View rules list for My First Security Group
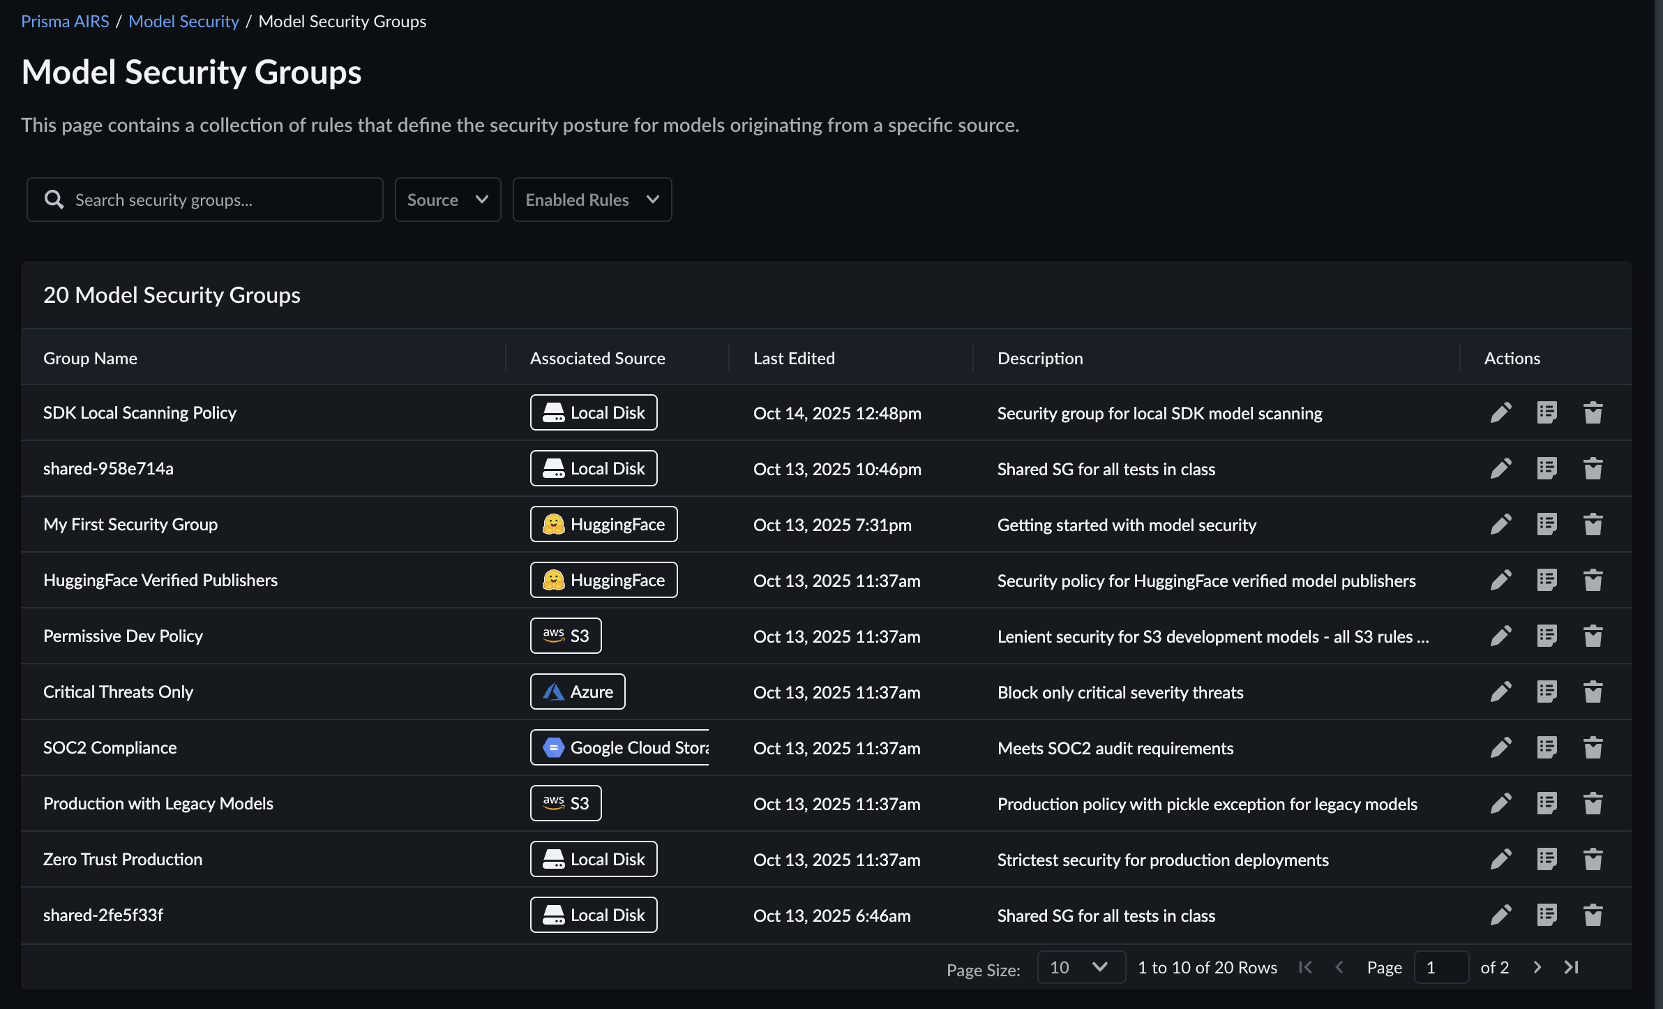 pos(1547,524)
